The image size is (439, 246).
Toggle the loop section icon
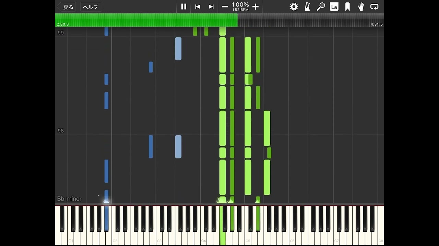coord(375,6)
